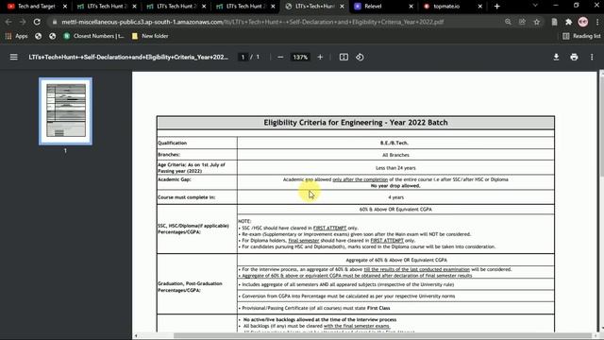Click 'No year drop allowed.' text
Screen dimensions: 604x340
click(x=395, y=186)
